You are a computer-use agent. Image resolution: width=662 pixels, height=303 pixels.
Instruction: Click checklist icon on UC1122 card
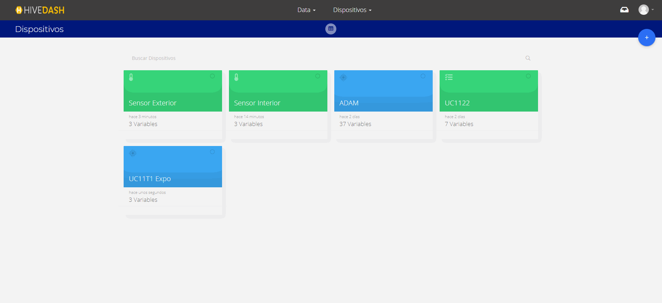click(449, 77)
